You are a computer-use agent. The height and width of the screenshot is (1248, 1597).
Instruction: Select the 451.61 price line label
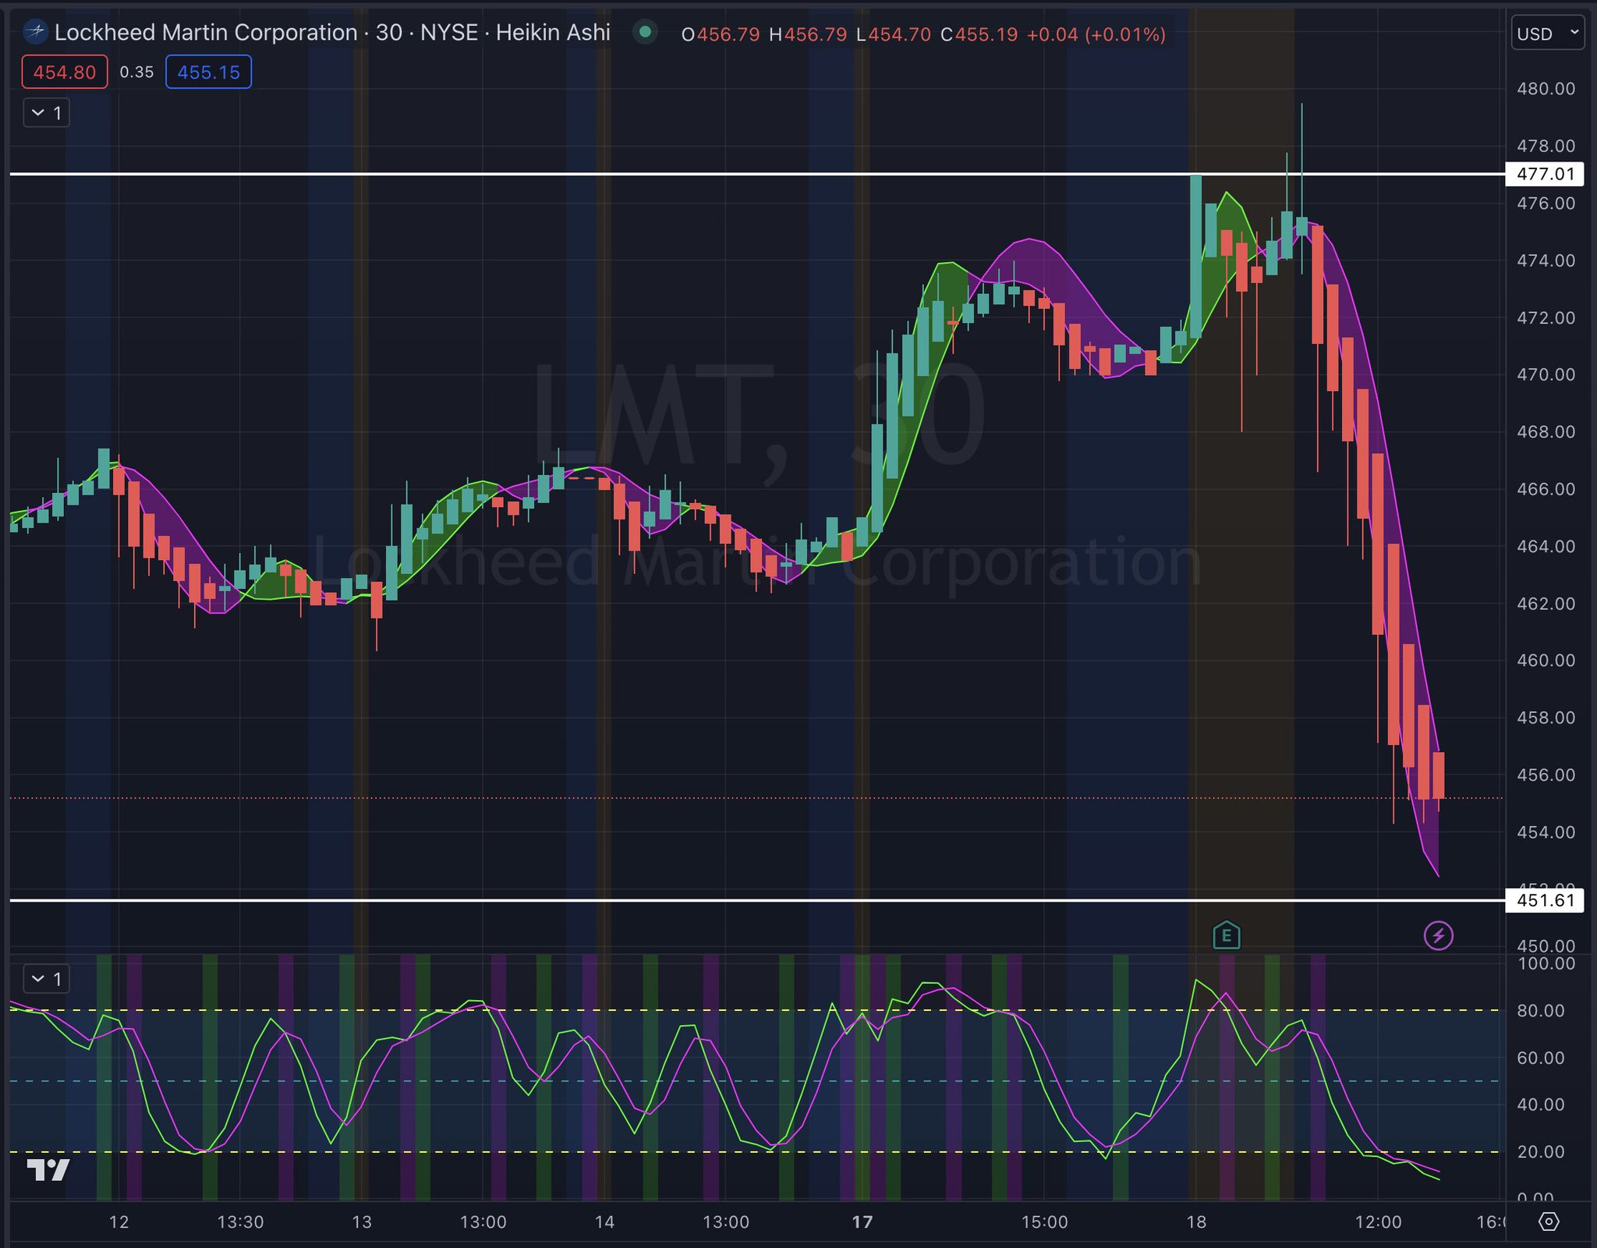[x=1545, y=900]
